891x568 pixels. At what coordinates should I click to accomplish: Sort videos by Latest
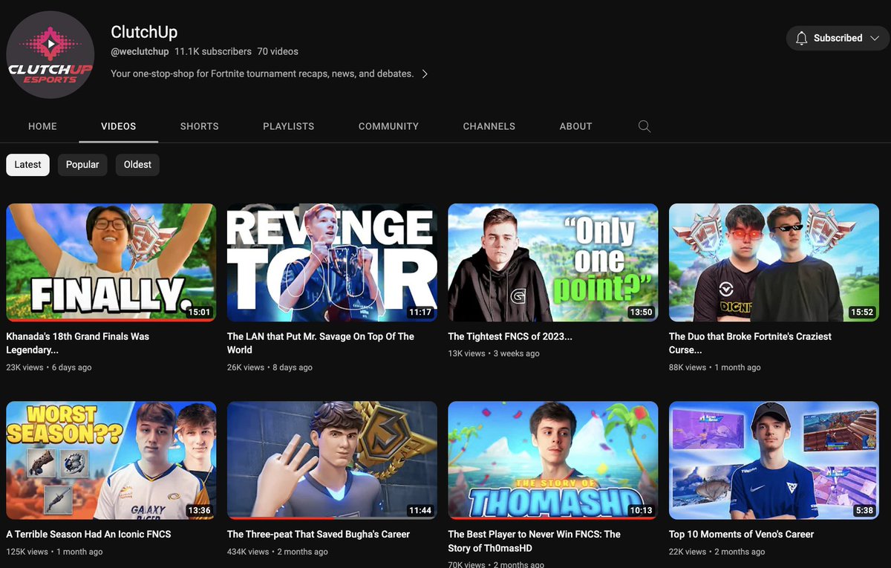coord(28,164)
